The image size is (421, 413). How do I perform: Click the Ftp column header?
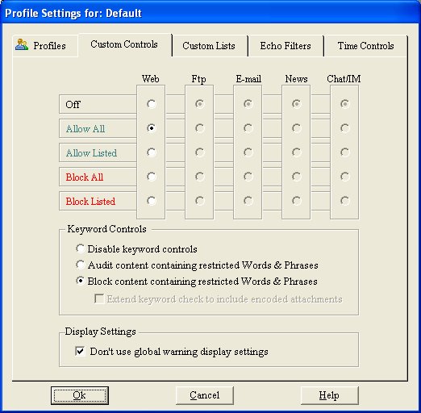click(199, 79)
